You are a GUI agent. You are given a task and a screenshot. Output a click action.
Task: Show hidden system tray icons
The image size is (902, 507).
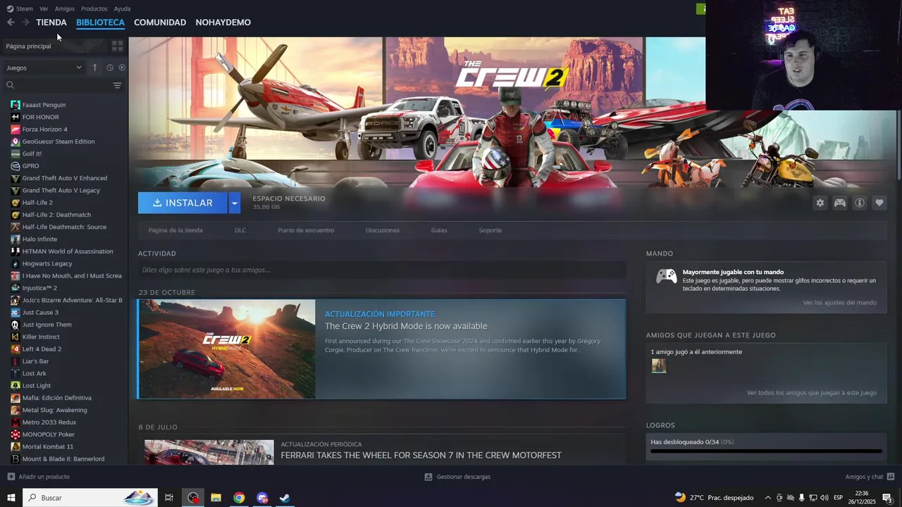pos(768,498)
